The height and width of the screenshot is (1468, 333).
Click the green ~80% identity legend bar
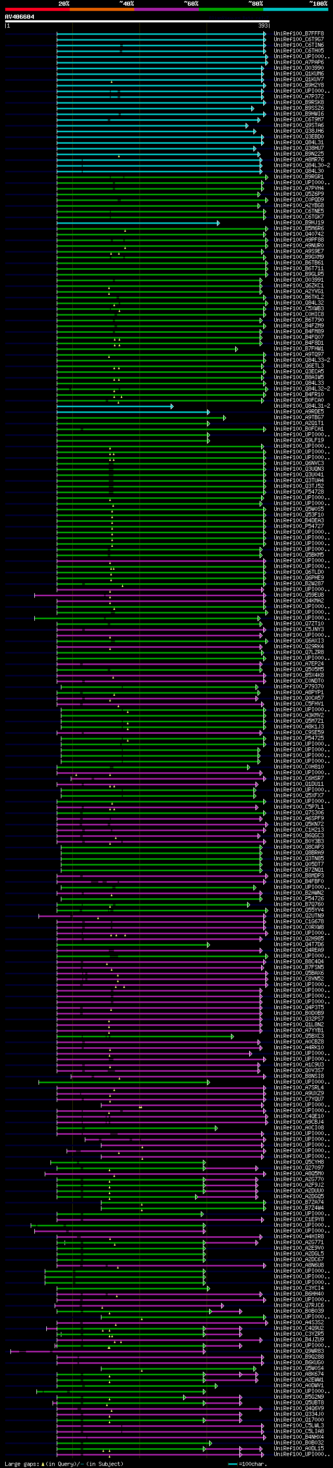click(231, 9)
